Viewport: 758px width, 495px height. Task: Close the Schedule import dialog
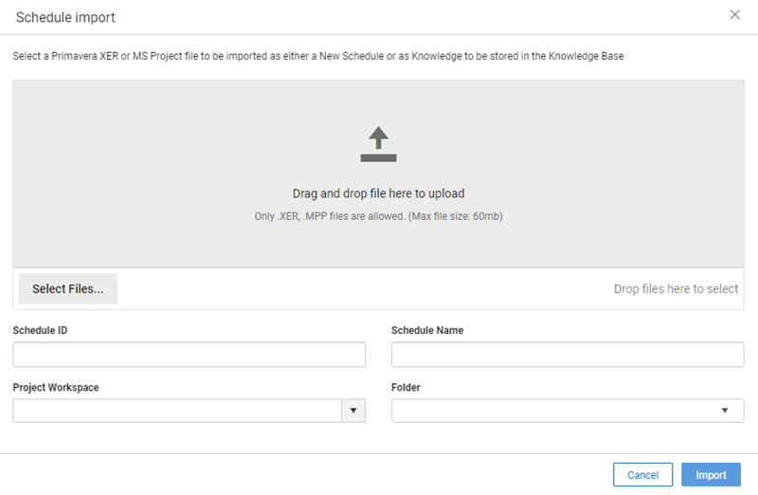point(735,14)
